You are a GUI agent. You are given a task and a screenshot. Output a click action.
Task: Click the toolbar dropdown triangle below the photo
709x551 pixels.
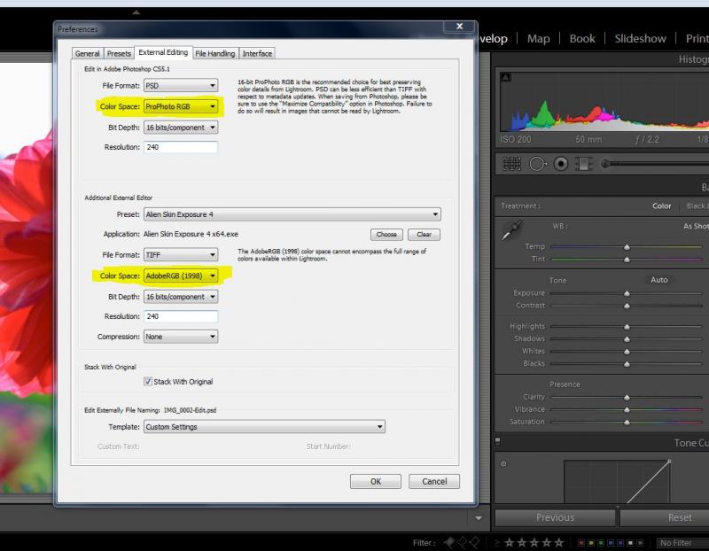click(x=479, y=518)
